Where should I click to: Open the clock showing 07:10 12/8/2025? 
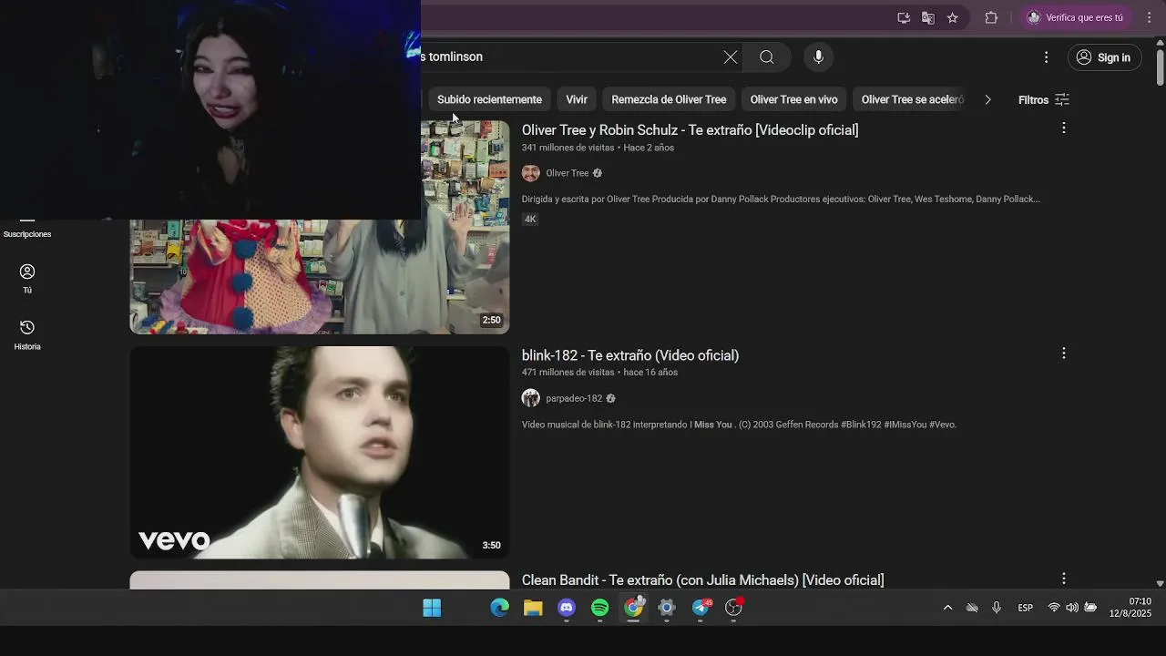pos(1130,608)
